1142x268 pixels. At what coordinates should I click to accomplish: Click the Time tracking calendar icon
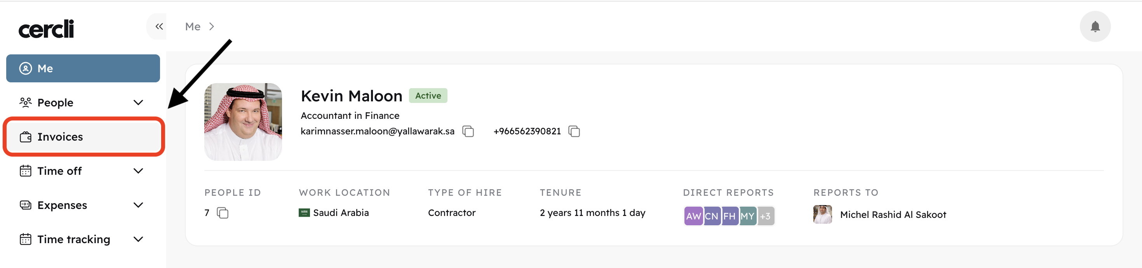(x=25, y=239)
